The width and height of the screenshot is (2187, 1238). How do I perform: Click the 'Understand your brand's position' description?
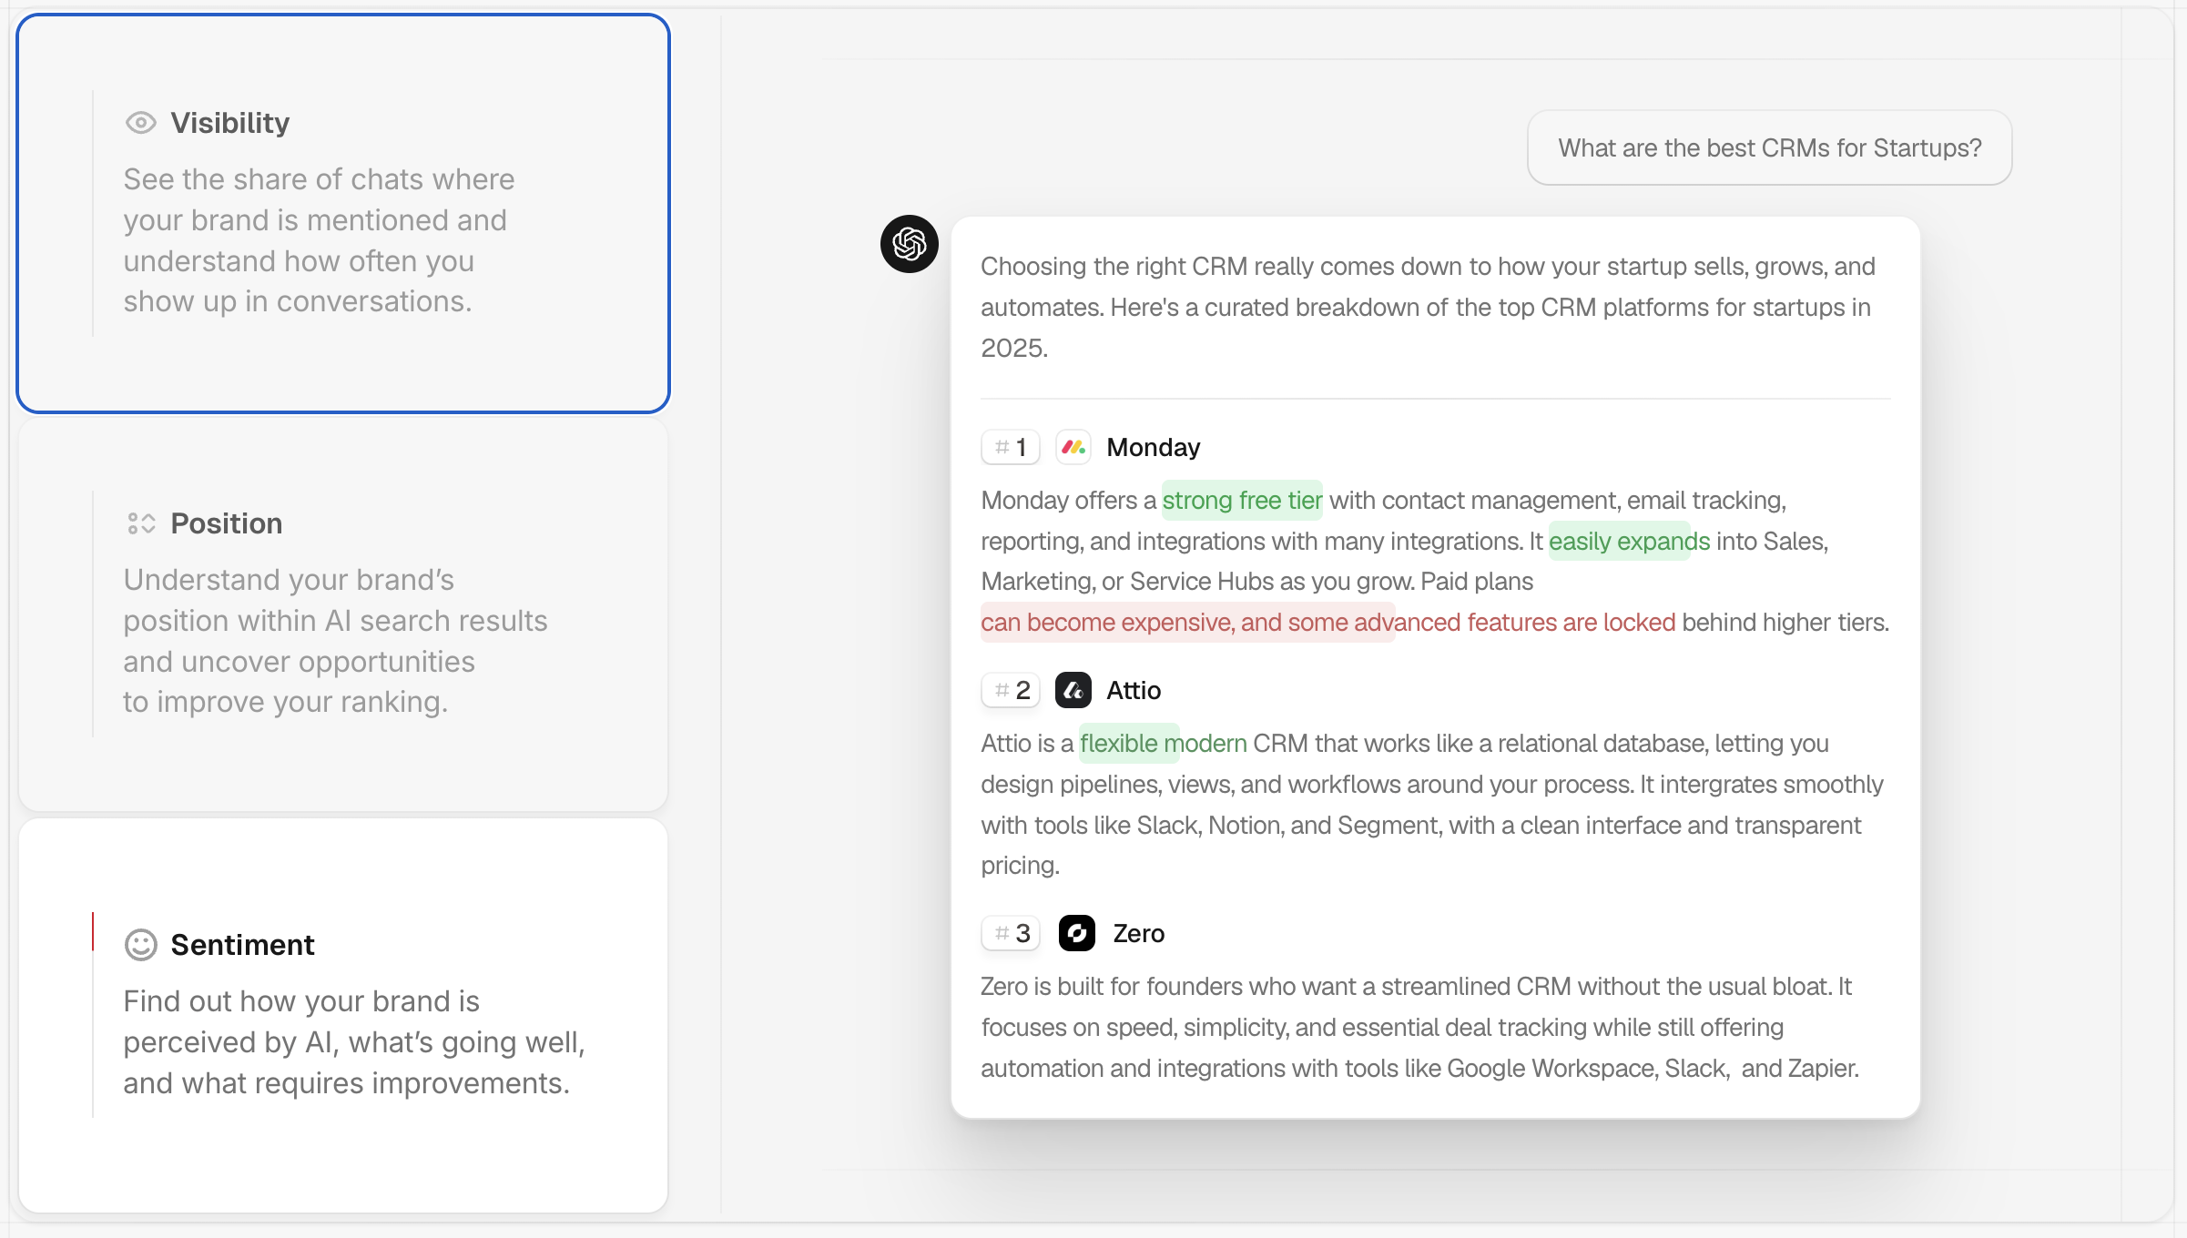336,641
